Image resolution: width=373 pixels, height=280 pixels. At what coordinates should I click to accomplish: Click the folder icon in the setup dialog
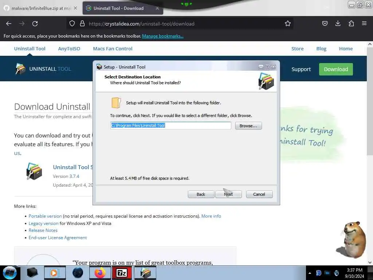[x=116, y=103]
